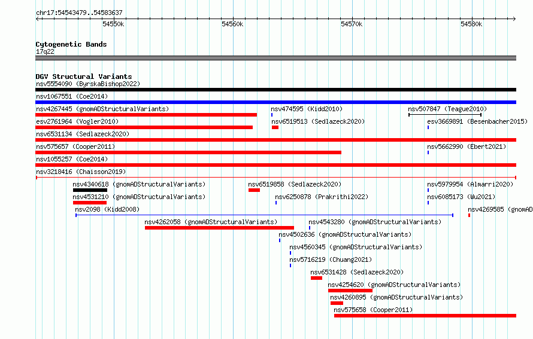Select the nsv5662990 (Ebert2021) label
Image resolution: width=533 pixels, height=339 pixels.
[467, 146]
